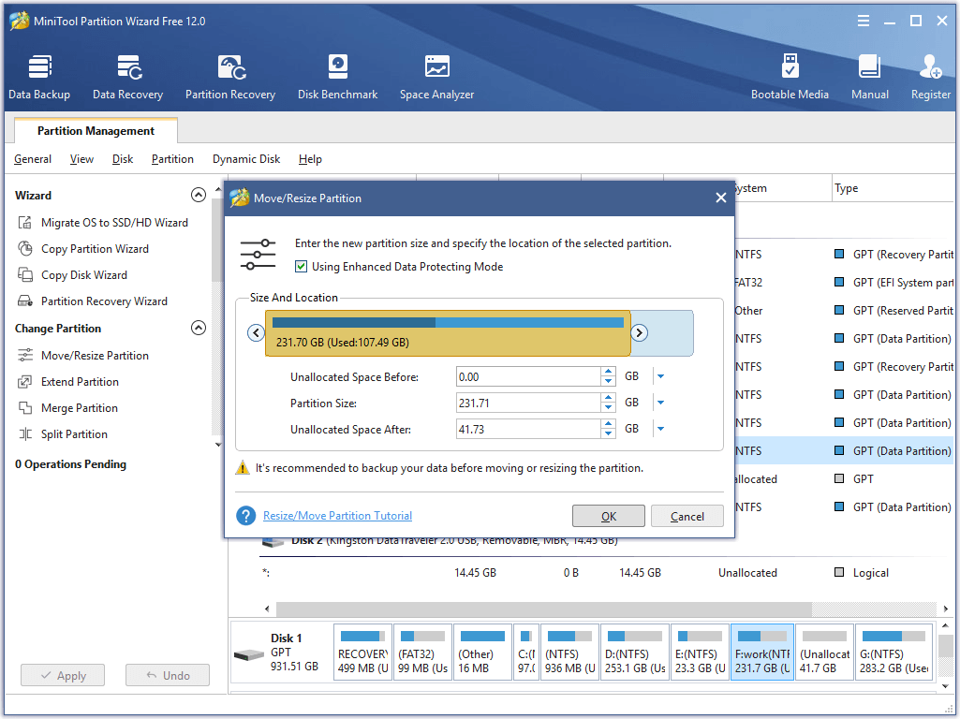This screenshot has width=960, height=719.
Task: Select Partition Management tab
Action: click(x=96, y=131)
